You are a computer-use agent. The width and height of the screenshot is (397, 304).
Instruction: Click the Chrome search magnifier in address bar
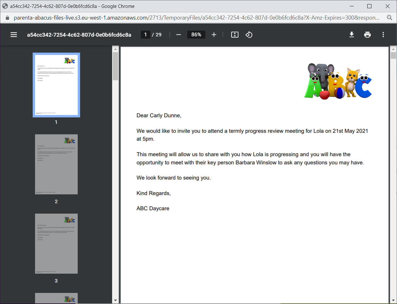click(389, 18)
